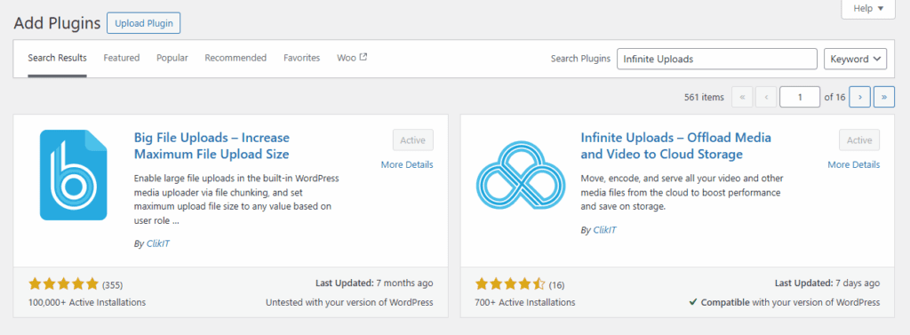Click the Search Plugins label

point(580,59)
